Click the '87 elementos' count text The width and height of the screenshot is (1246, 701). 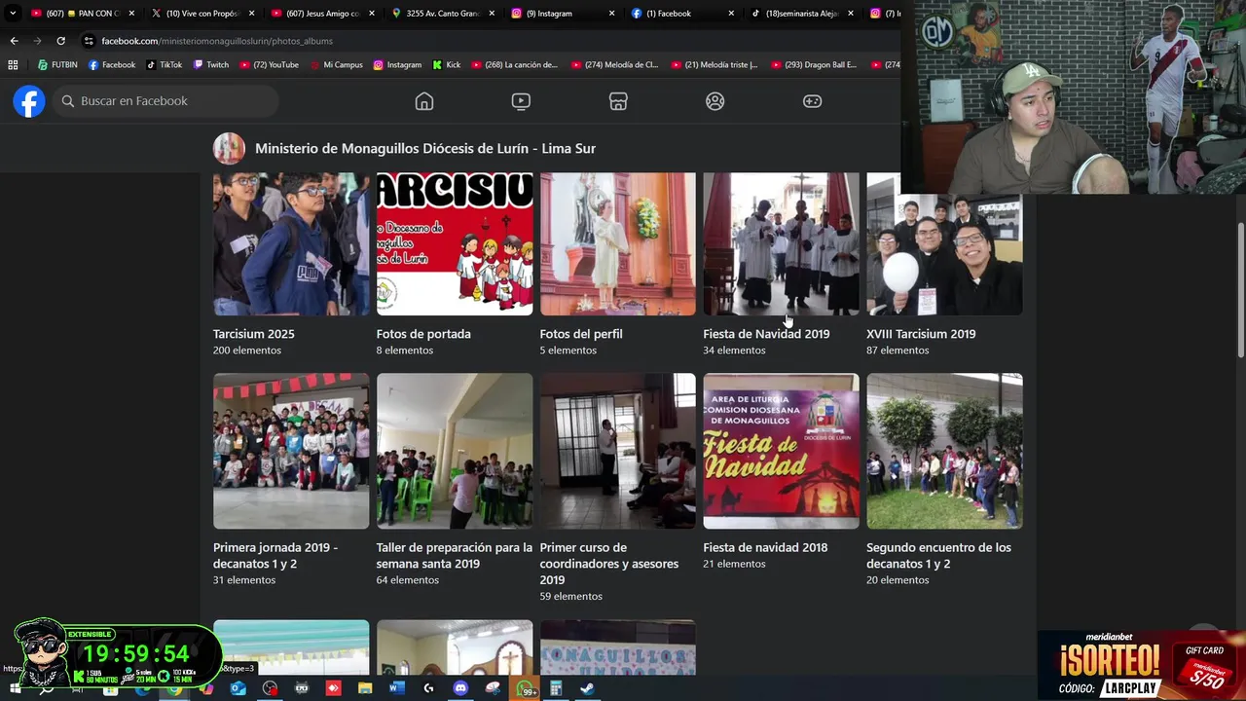[898, 350]
